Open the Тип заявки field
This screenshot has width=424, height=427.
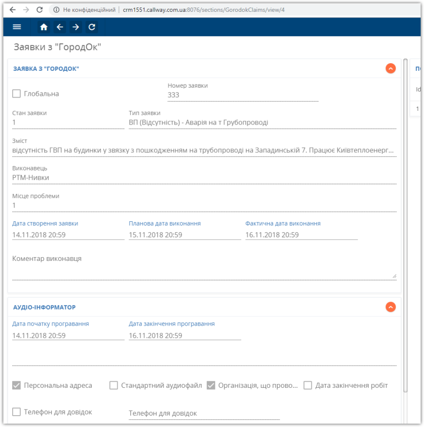pos(262,123)
